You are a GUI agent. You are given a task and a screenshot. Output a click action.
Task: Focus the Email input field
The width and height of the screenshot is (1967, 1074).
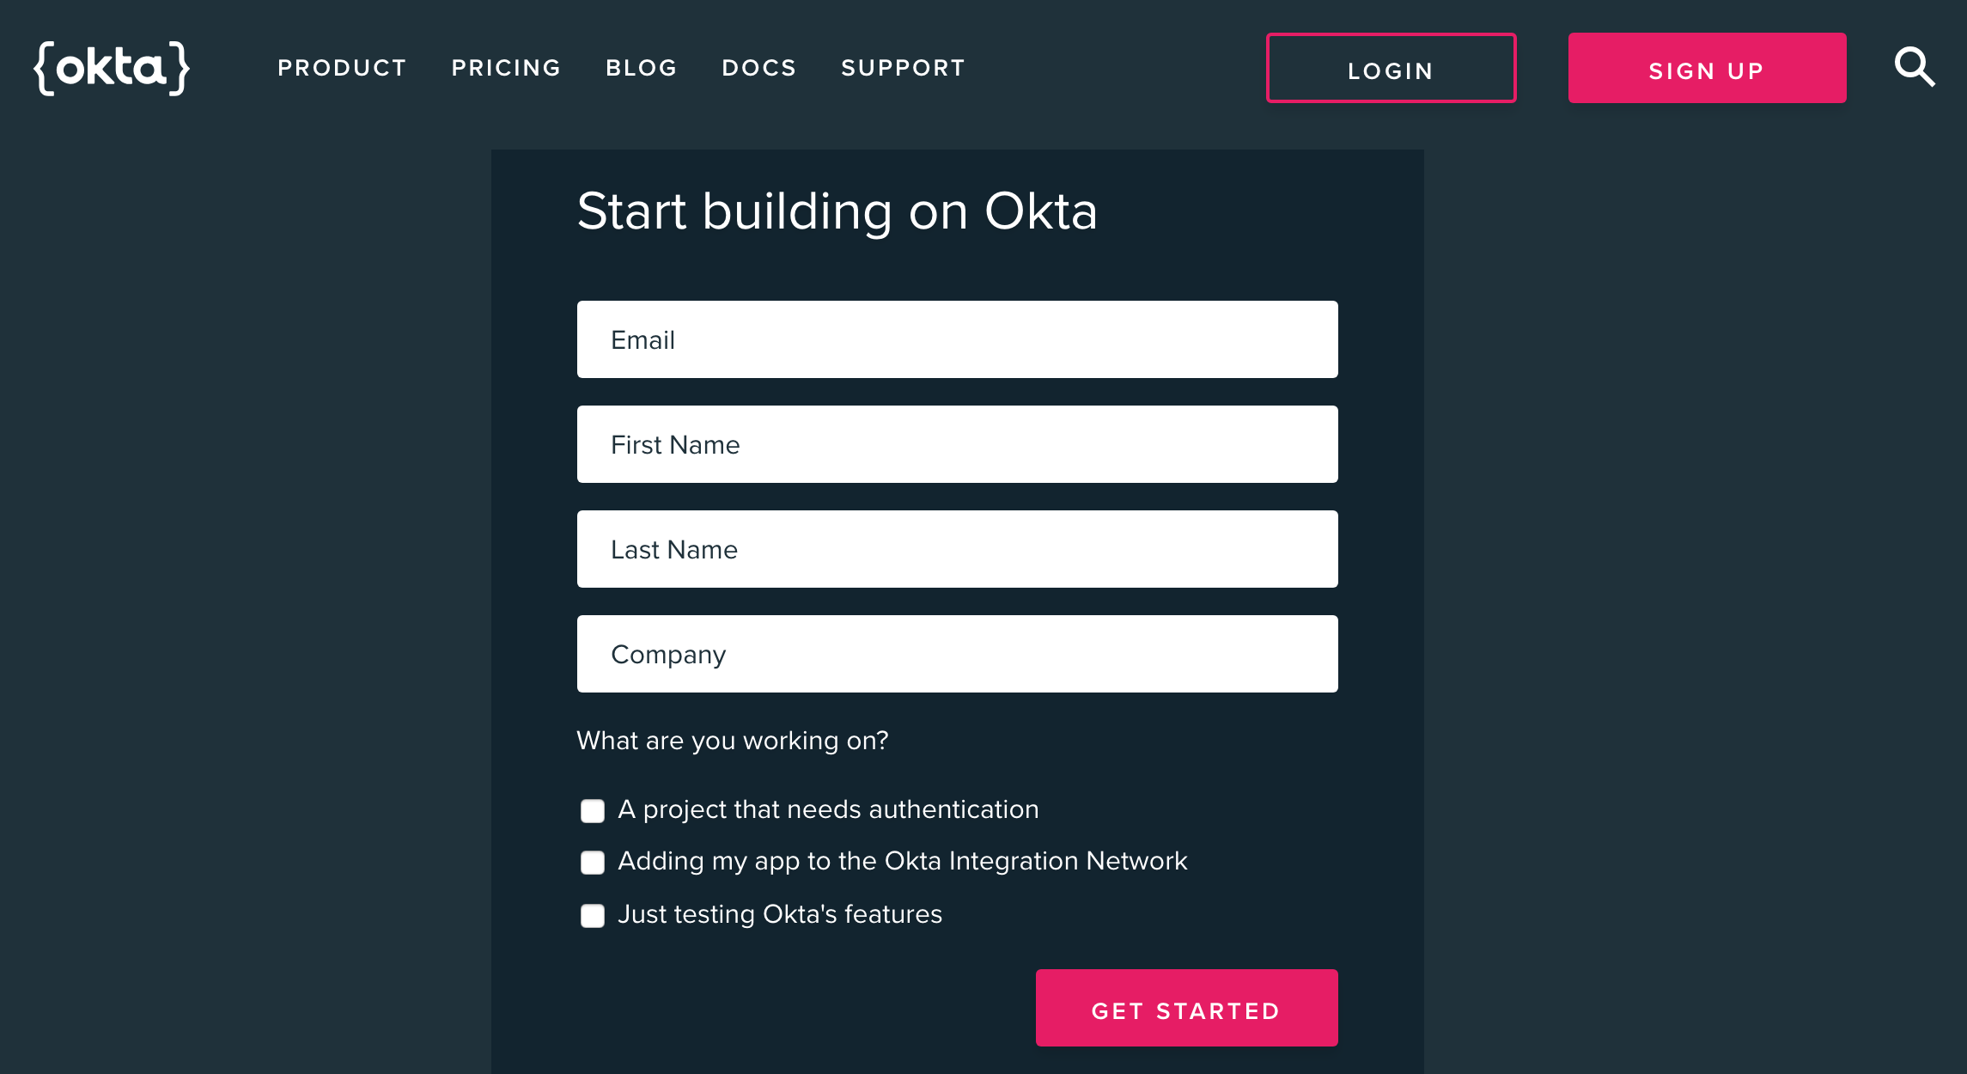coord(957,340)
